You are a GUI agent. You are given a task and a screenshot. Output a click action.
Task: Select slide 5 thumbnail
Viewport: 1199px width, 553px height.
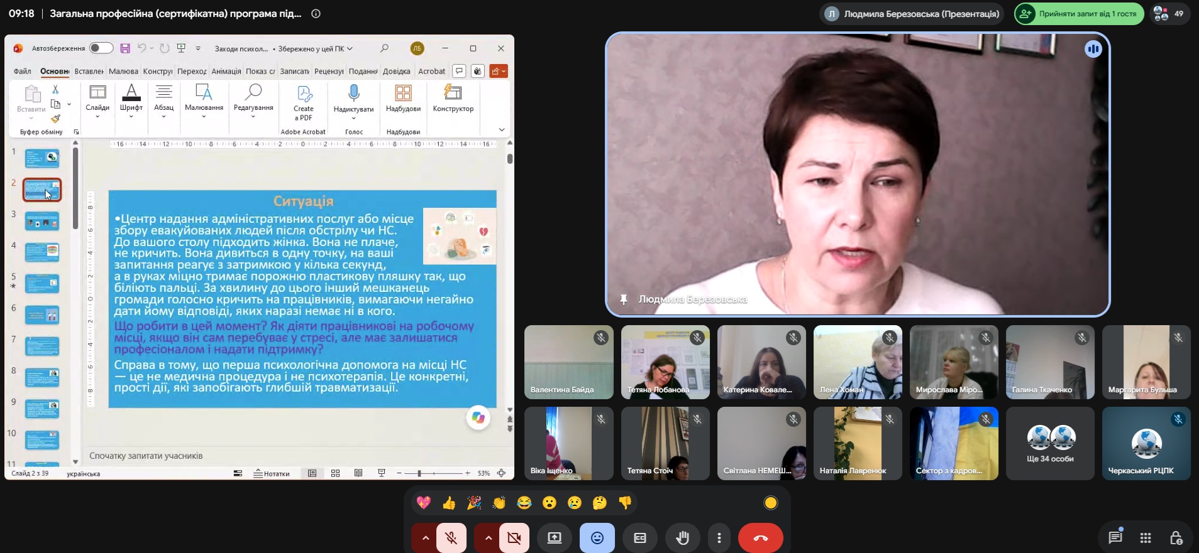coord(42,283)
